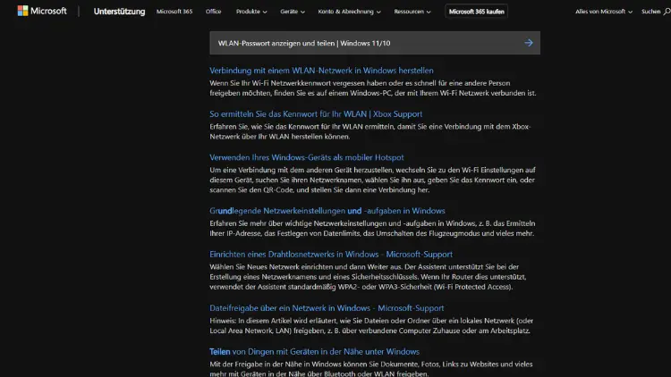Open Grundlegende Netzwerkeinstellungen result

pyautogui.click(x=327, y=211)
